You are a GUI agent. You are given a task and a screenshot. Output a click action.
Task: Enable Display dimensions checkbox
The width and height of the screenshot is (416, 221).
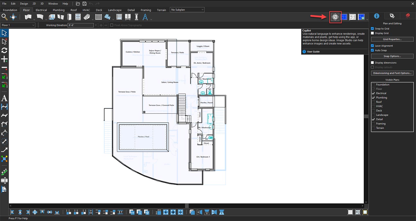[x=372, y=63]
